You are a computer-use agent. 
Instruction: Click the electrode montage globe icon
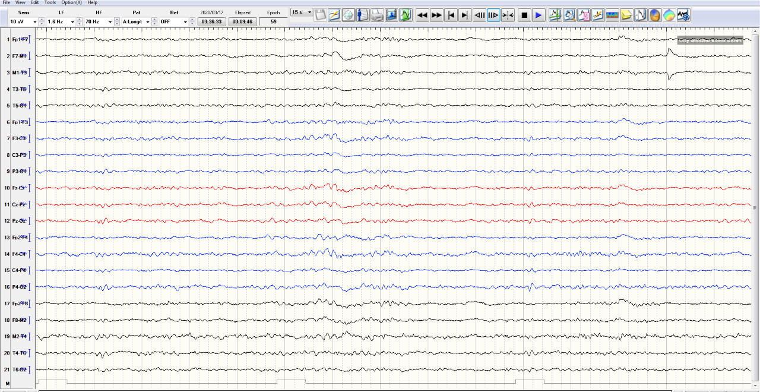[x=349, y=15]
